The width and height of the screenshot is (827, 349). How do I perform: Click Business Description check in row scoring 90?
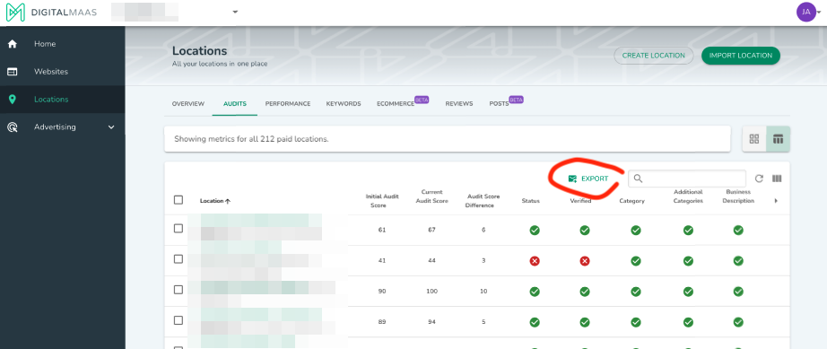[x=738, y=292]
